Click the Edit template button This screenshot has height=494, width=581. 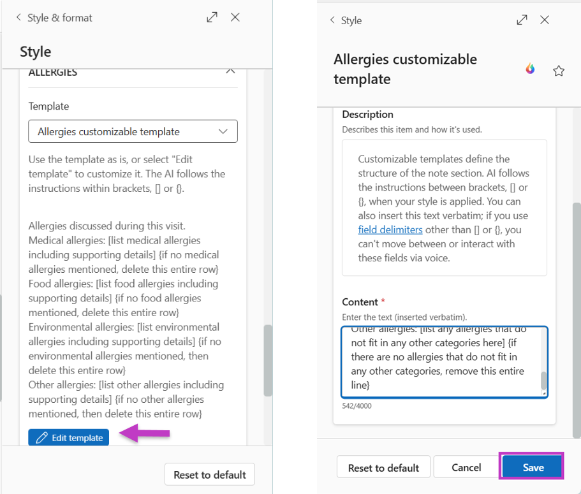[68, 437]
